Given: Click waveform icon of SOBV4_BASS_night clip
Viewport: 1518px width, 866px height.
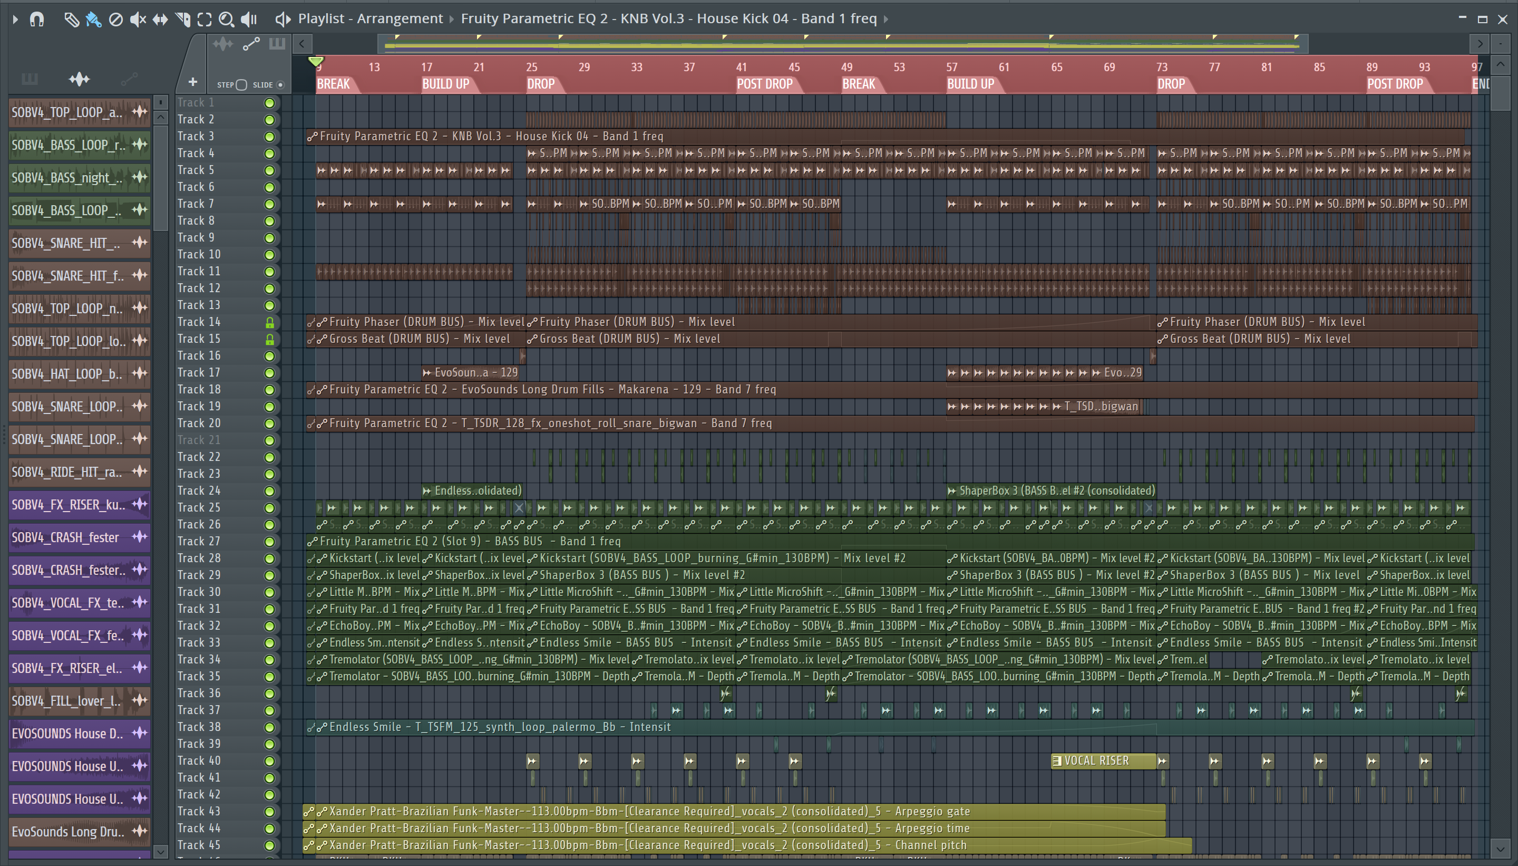Looking at the screenshot, I should coord(140,177).
